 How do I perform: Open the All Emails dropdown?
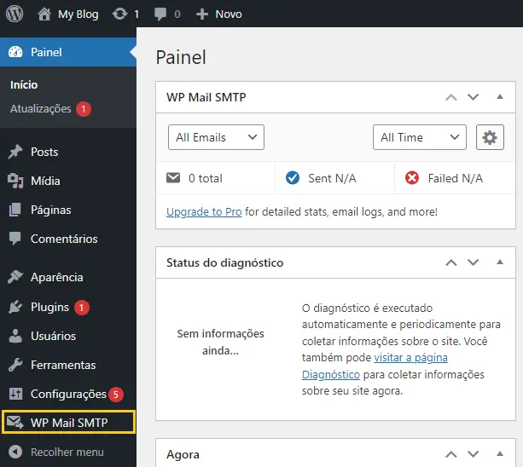pyautogui.click(x=216, y=137)
